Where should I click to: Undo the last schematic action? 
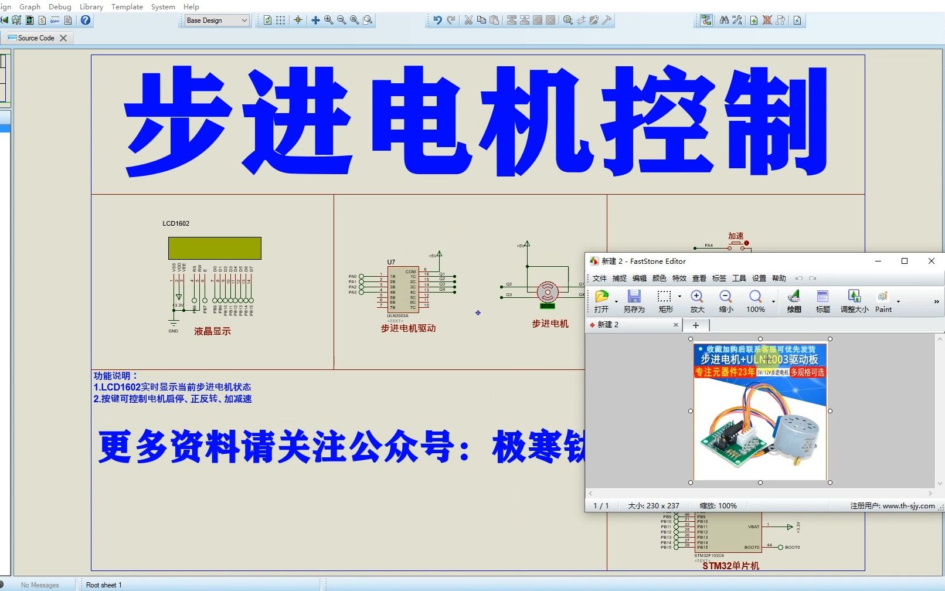click(x=438, y=19)
